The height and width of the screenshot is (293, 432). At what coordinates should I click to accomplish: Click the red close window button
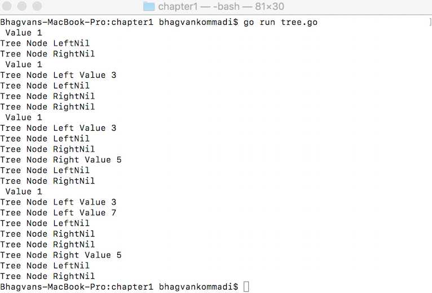click(7, 6)
